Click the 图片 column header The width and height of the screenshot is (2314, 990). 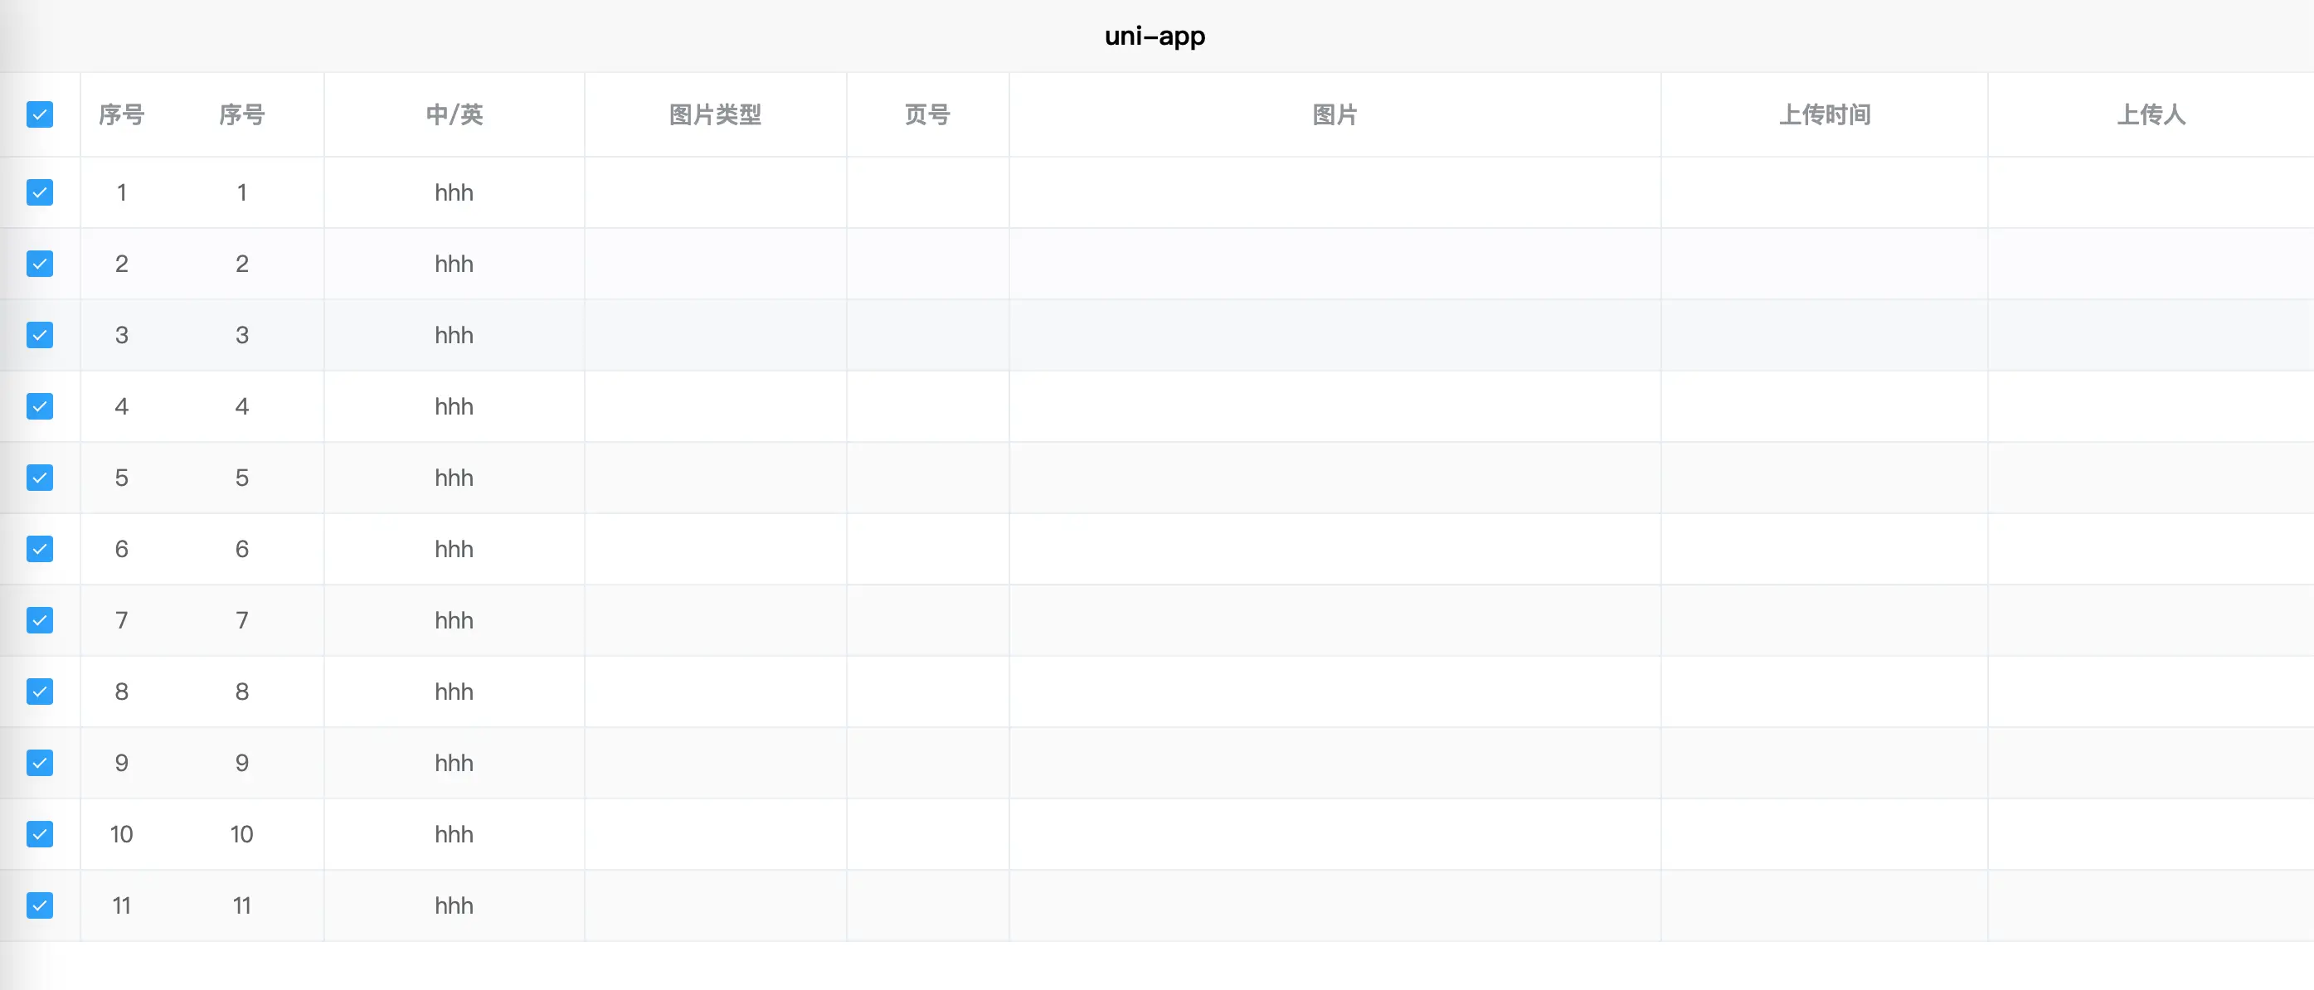1334,115
